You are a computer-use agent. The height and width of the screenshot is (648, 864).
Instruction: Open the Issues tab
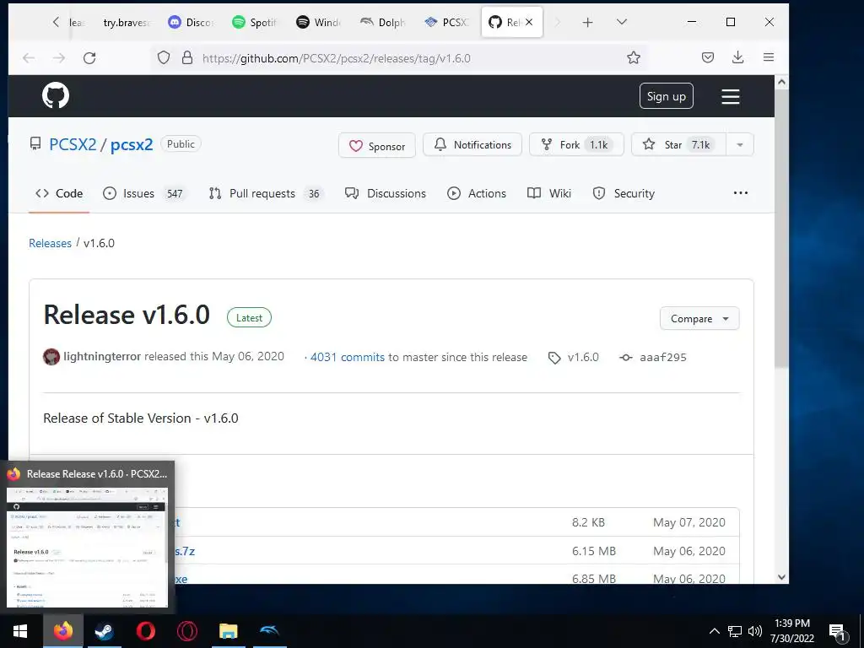[145, 193]
